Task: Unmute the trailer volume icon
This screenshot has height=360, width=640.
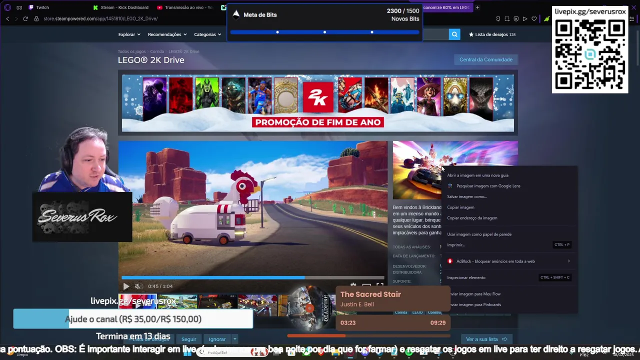Action: pos(138,286)
